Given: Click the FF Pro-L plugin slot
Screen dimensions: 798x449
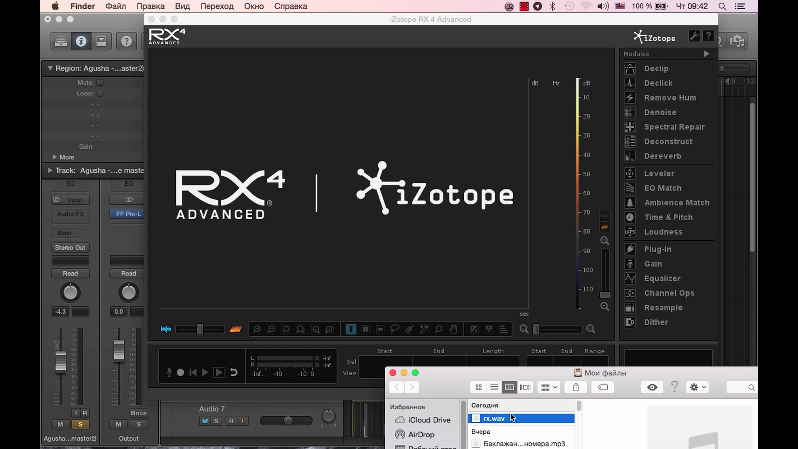Looking at the screenshot, I should click(x=127, y=214).
